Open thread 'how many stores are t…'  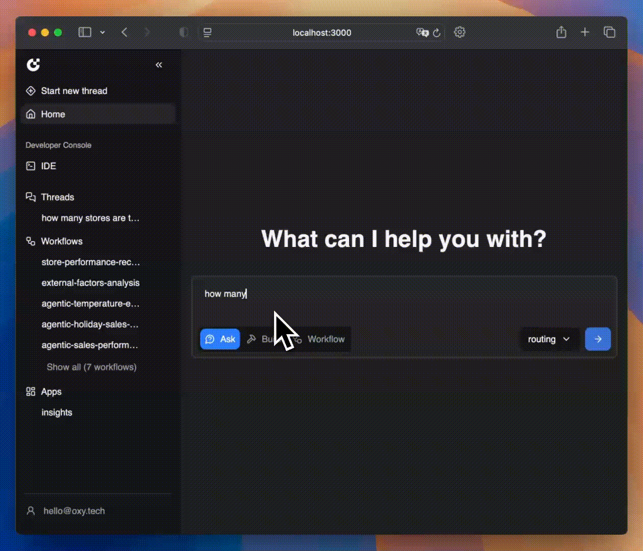tap(90, 218)
